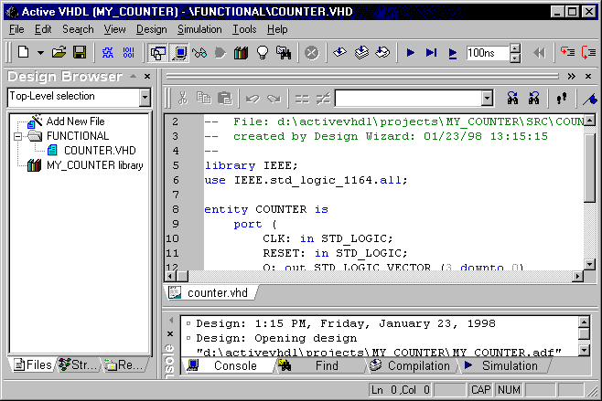Viewport: 602px width, 401px height.
Task: Click in the 100ns time input field
Action: (488, 53)
